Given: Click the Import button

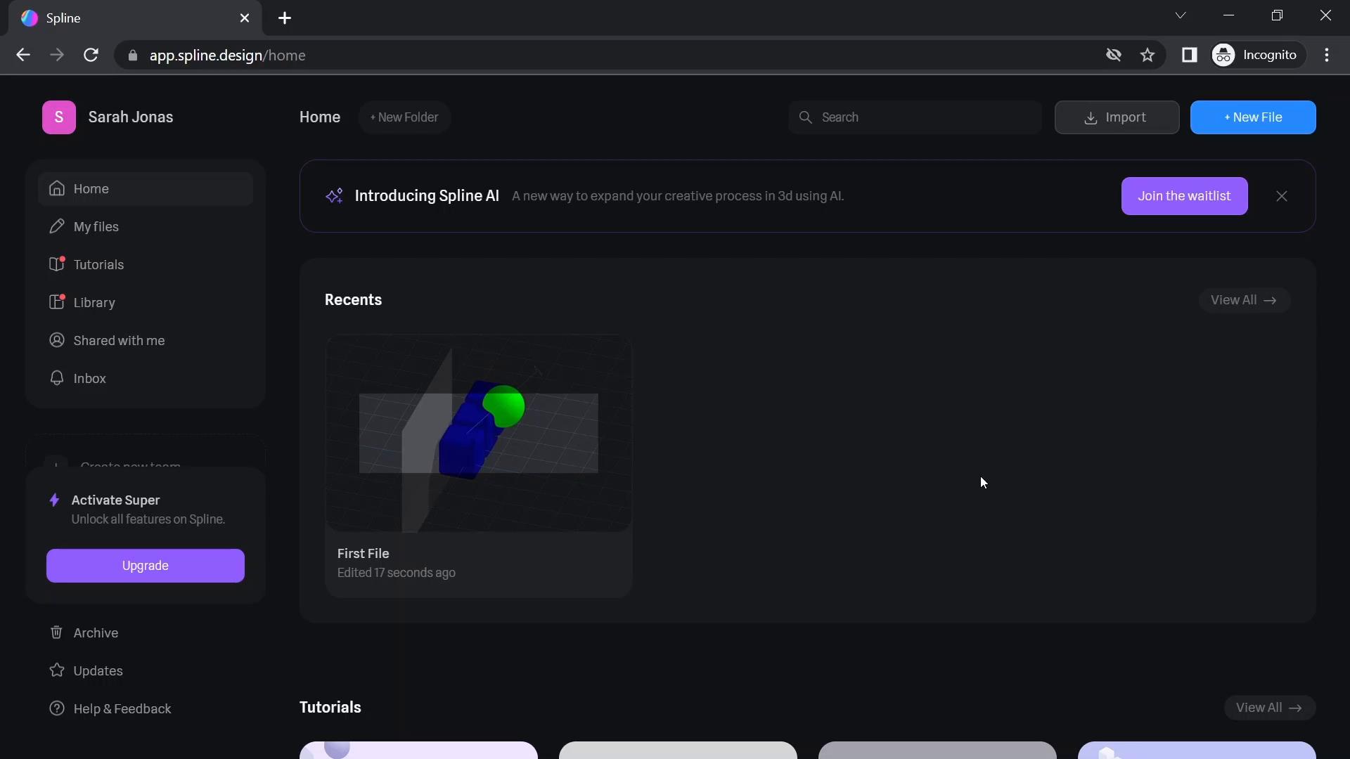Looking at the screenshot, I should 1117,117.
